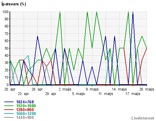Screen dimensions: 156x121
Task: Click the green 1920×1080 legend line
Action: [x=9, y=106]
